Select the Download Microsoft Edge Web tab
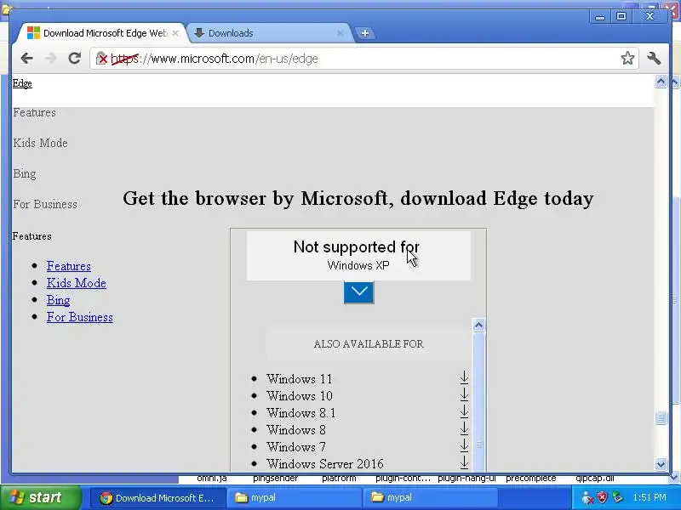 point(104,33)
